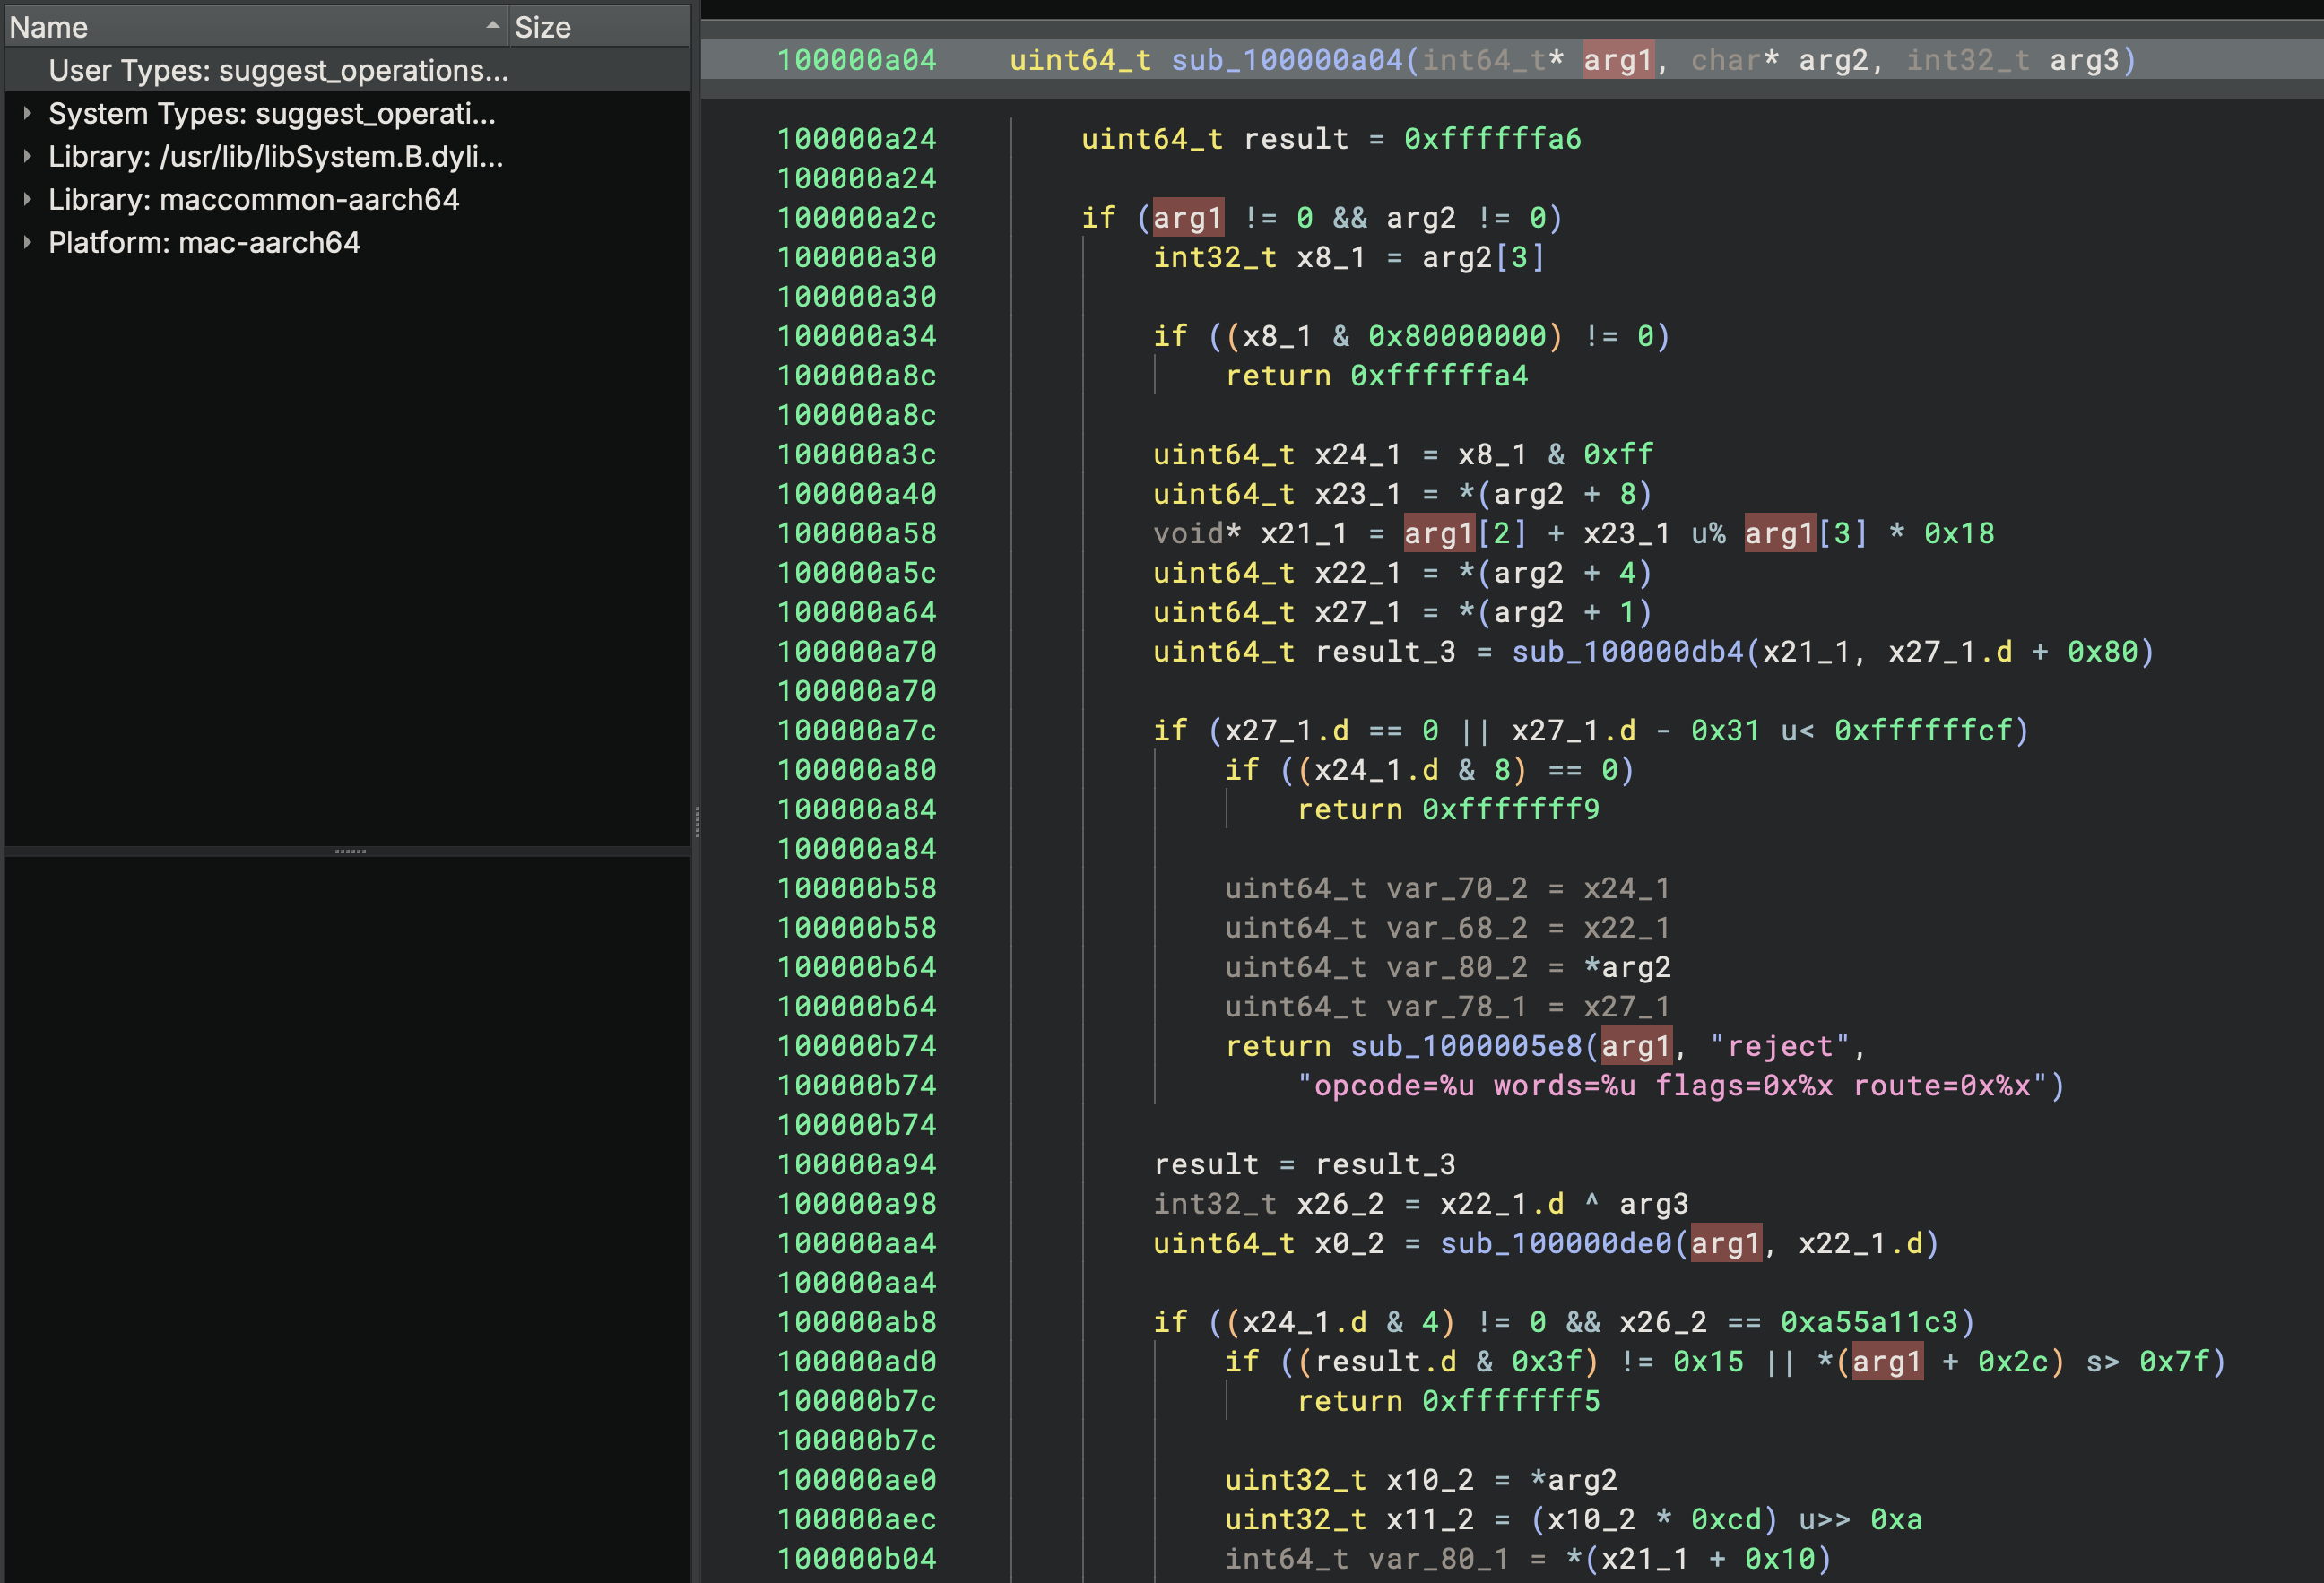Image resolution: width=2324 pixels, height=1583 pixels.
Task: Click variable x0_2 declaration
Action: (x=1349, y=1244)
